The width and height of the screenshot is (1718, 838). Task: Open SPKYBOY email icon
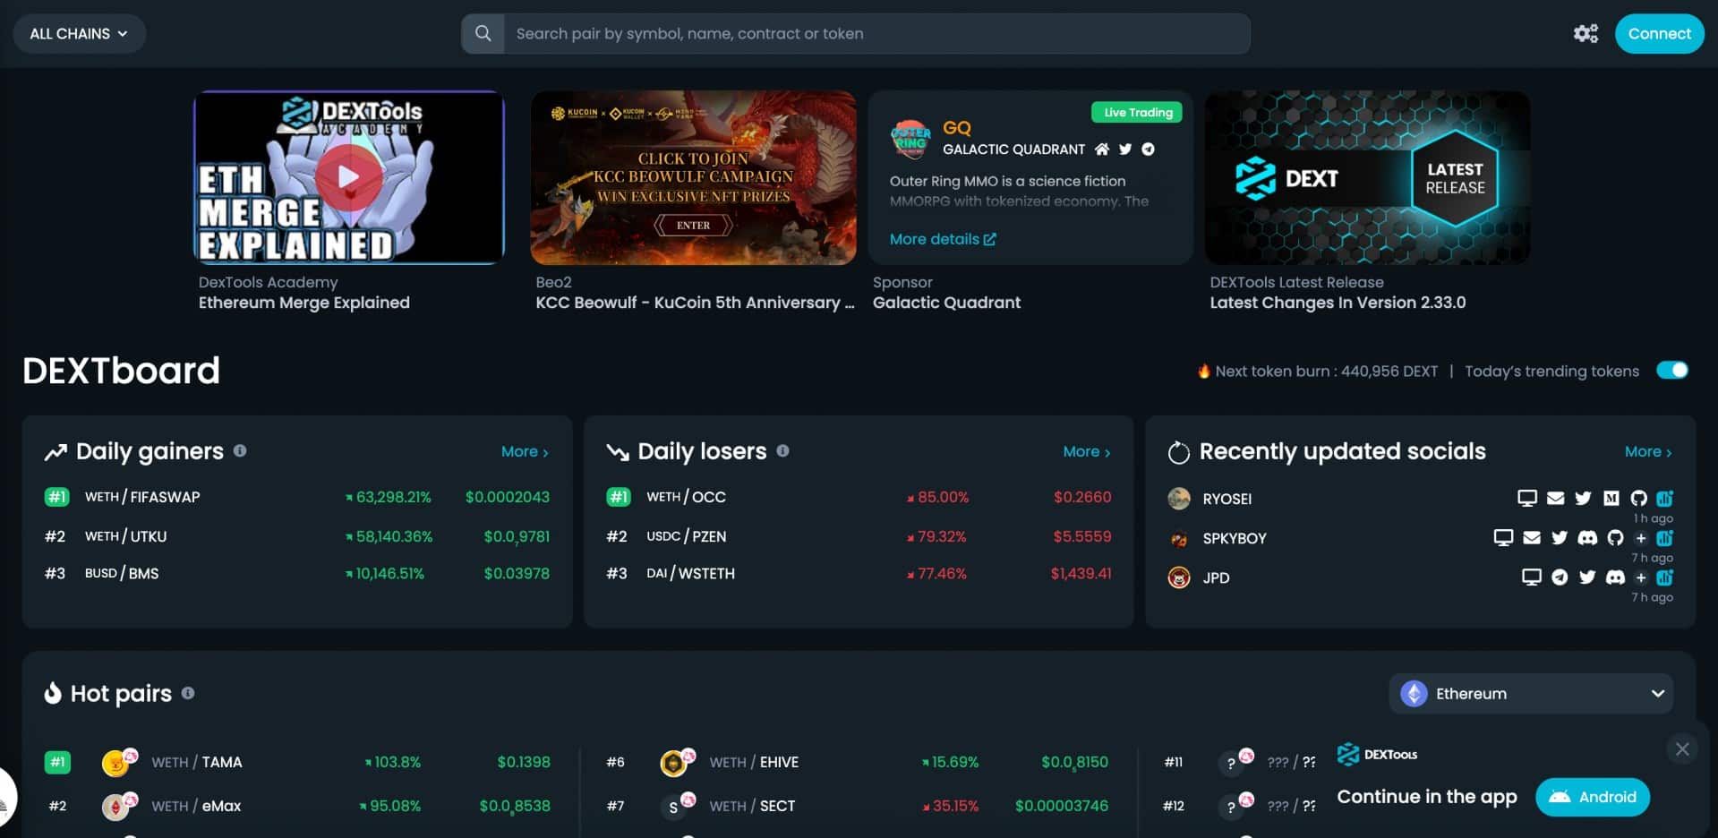[x=1532, y=537]
